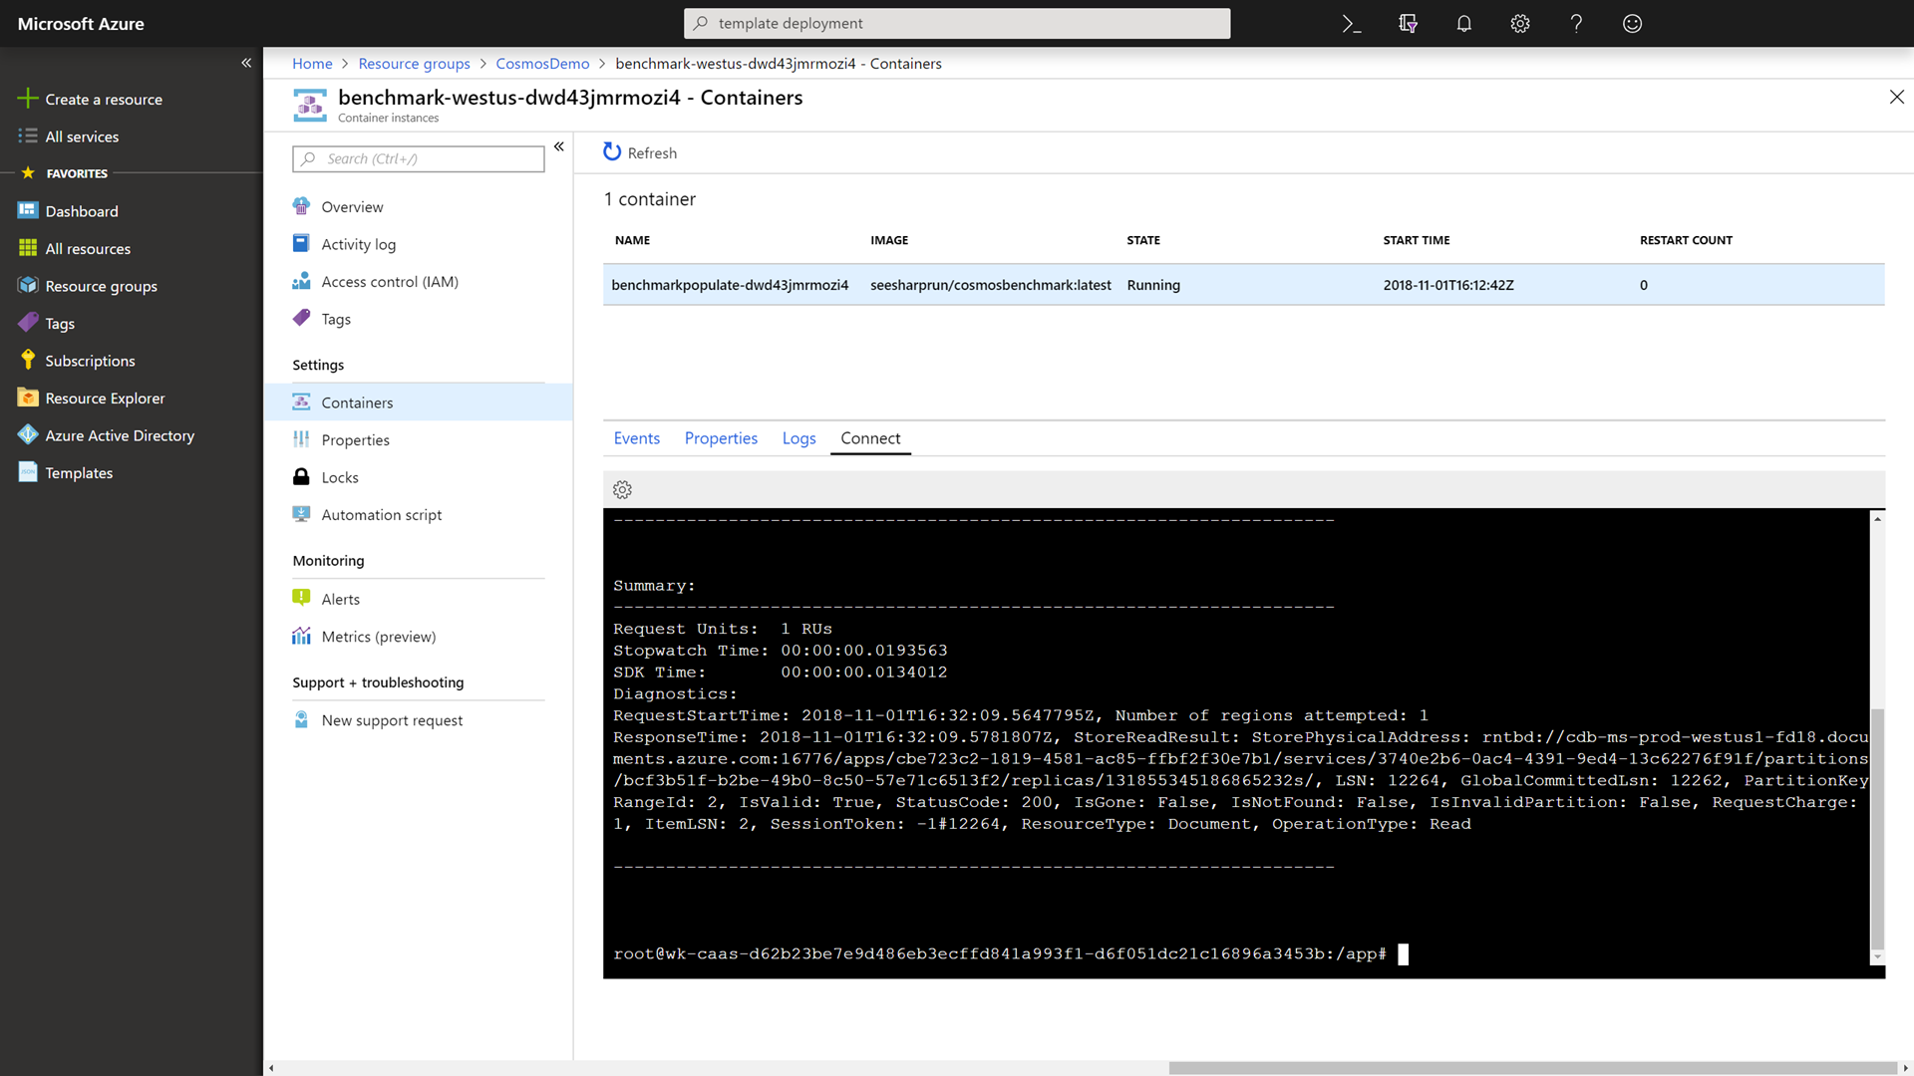Open the notifications bell

(x=1463, y=24)
